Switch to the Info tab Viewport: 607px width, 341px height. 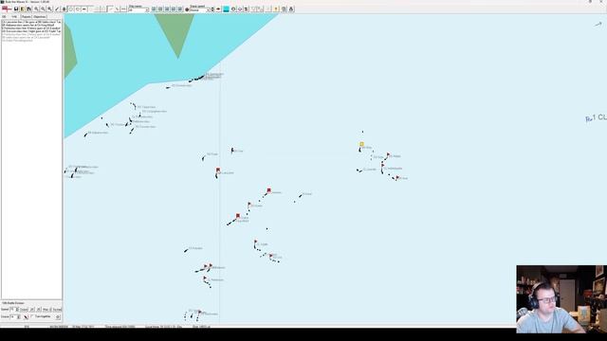pos(14,17)
